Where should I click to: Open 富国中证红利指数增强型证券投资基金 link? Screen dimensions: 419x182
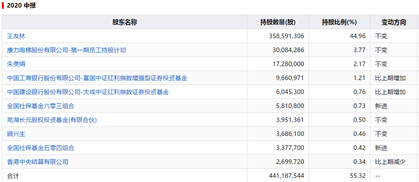tap(97, 78)
